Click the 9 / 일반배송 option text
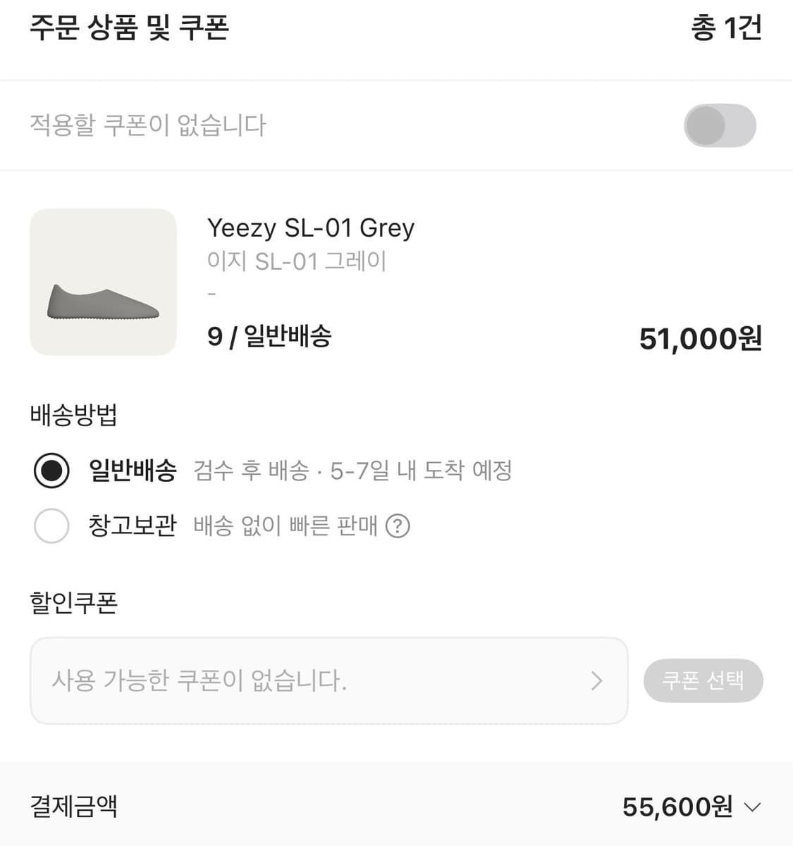 [x=269, y=337]
